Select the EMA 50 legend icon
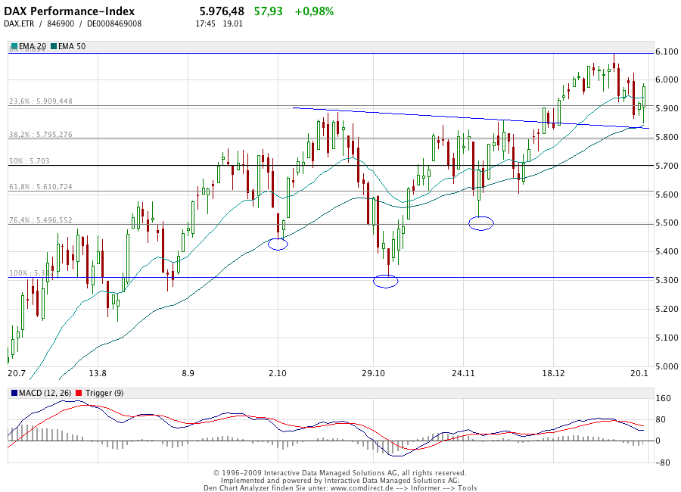681x492 pixels. 53,46
